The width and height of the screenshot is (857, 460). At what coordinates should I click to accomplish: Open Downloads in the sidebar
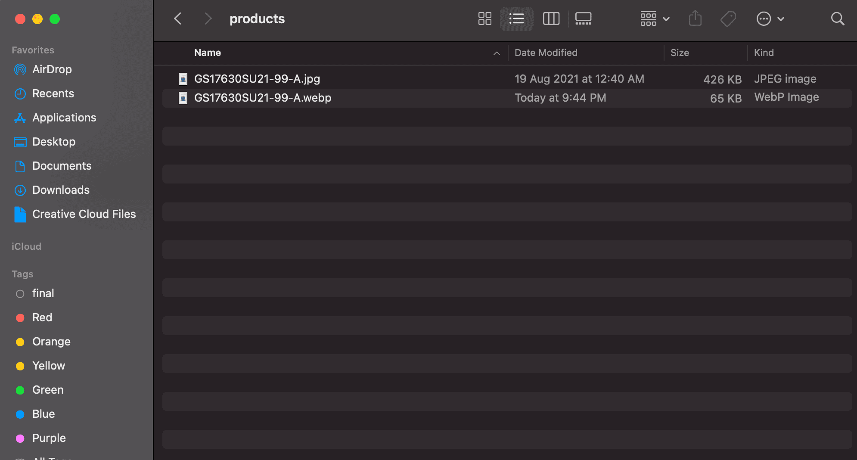click(x=61, y=190)
